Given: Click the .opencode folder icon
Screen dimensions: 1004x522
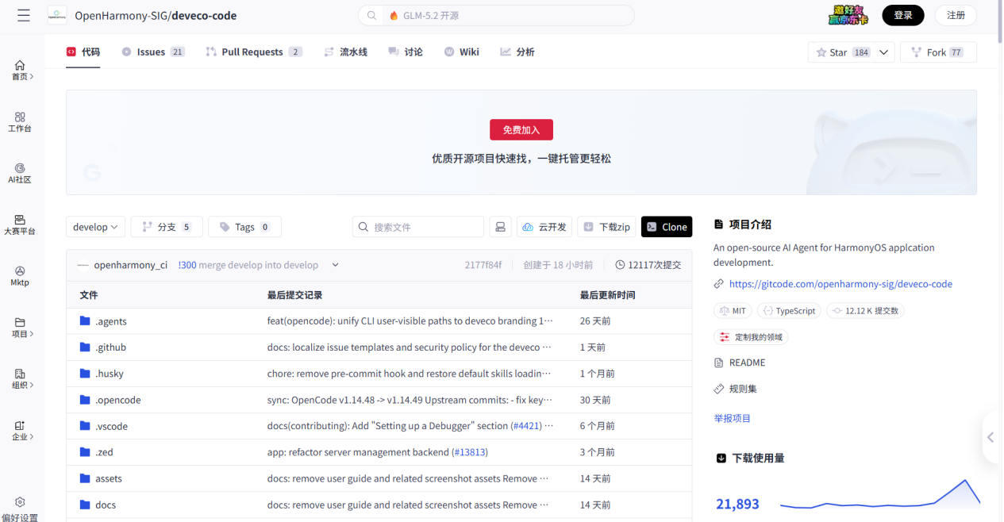Looking at the screenshot, I should pos(85,400).
